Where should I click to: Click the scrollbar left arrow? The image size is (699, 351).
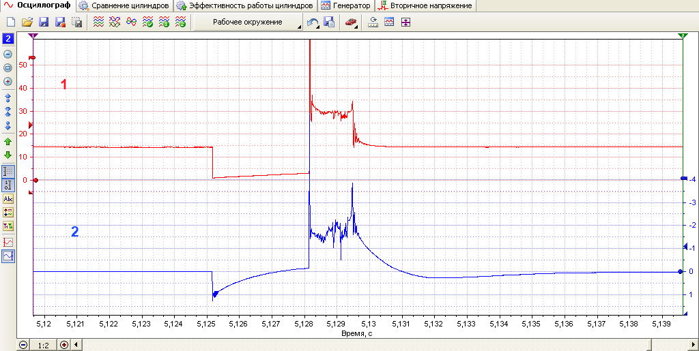pos(76,345)
